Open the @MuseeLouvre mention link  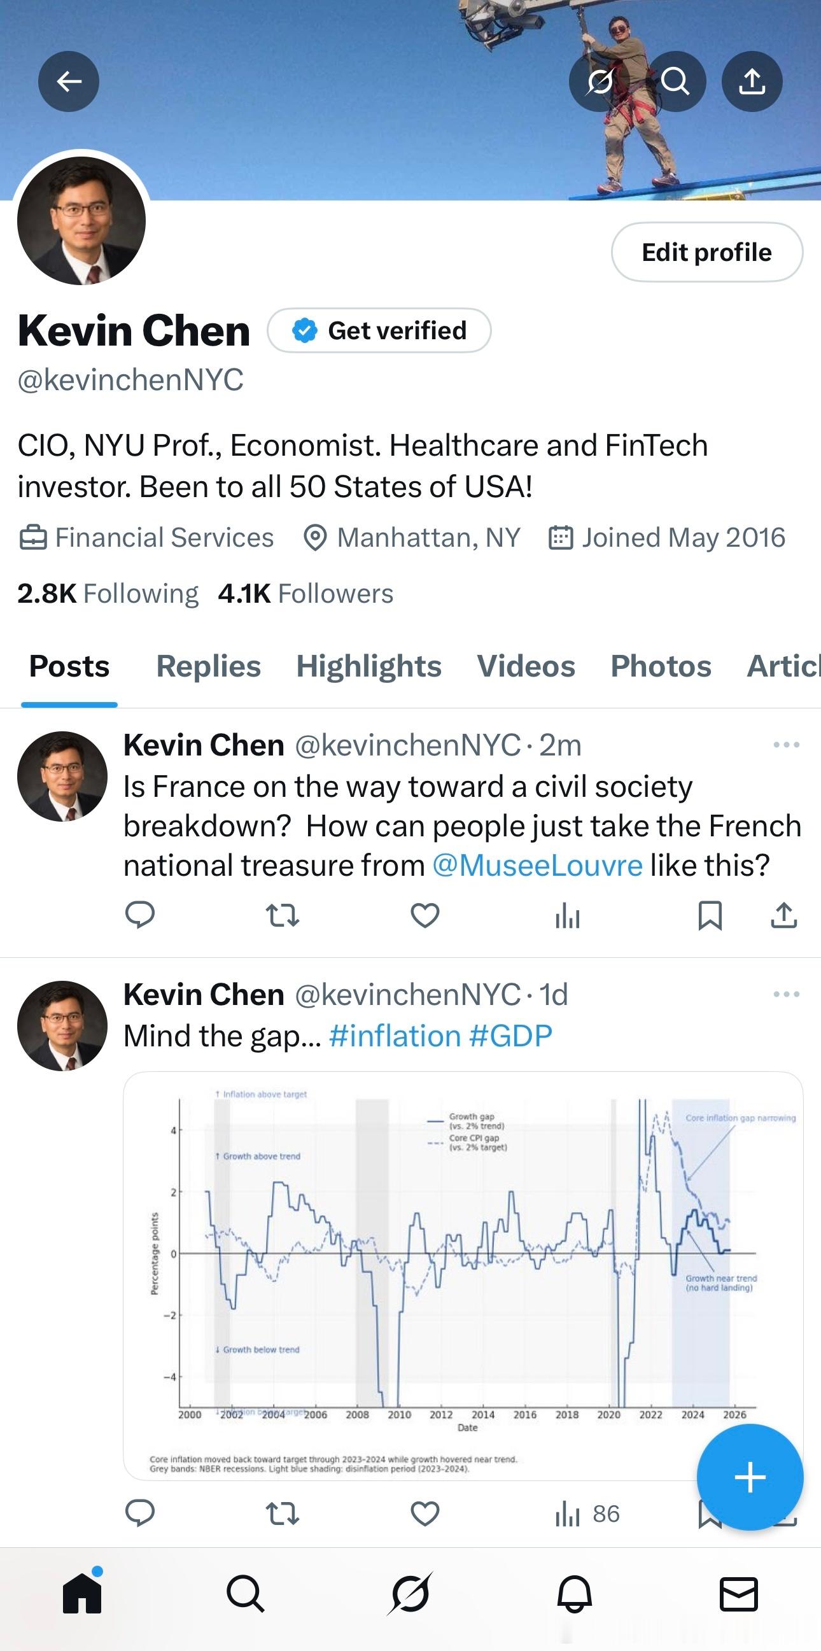point(537,865)
